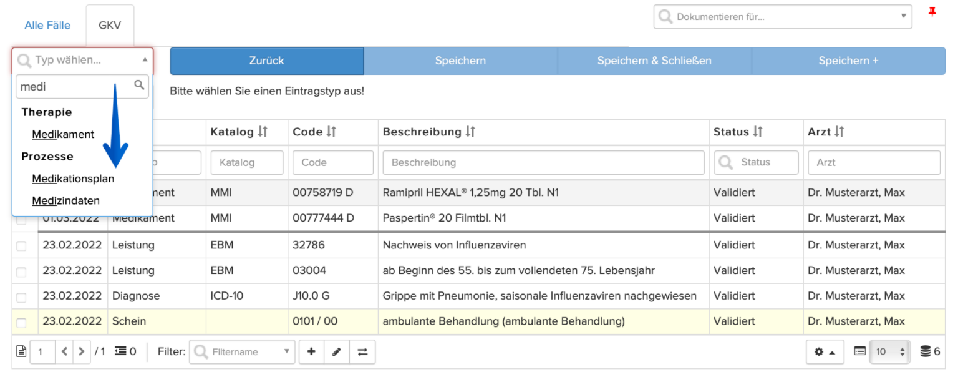Image resolution: width=953 pixels, height=372 pixels.
Task: Select Medikament under Therapie
Action: pos(63,134)
